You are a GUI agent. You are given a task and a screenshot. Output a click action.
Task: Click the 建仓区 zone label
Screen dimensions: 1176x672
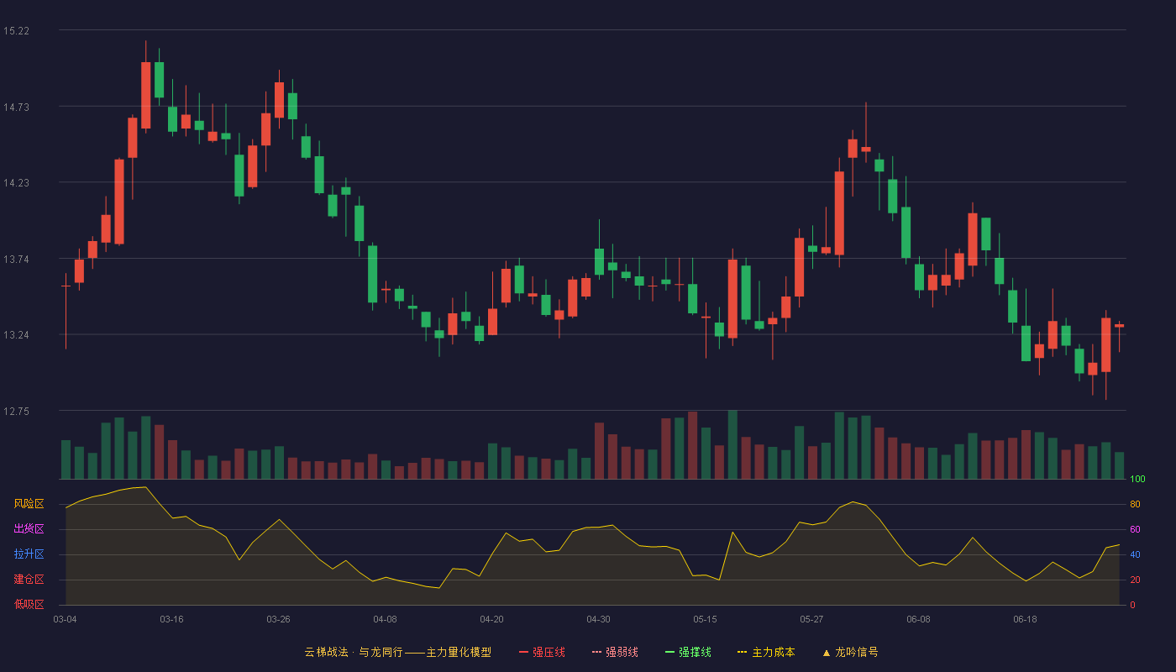pos(29,580)
